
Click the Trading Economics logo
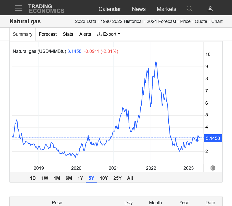pyautogui.click(x=46, y=9)
